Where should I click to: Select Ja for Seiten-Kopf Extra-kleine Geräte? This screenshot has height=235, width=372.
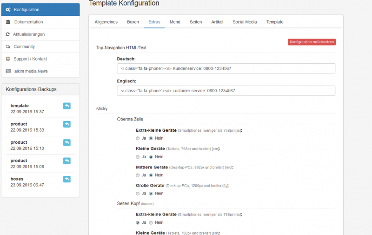point(138,222)
